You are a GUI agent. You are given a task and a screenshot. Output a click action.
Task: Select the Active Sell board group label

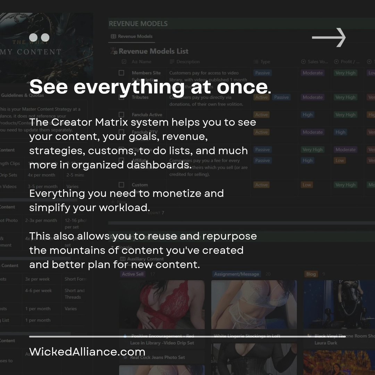(x=133, y=274)
